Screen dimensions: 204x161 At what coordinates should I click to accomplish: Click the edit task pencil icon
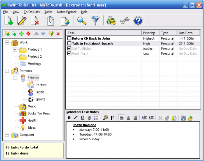22,21
